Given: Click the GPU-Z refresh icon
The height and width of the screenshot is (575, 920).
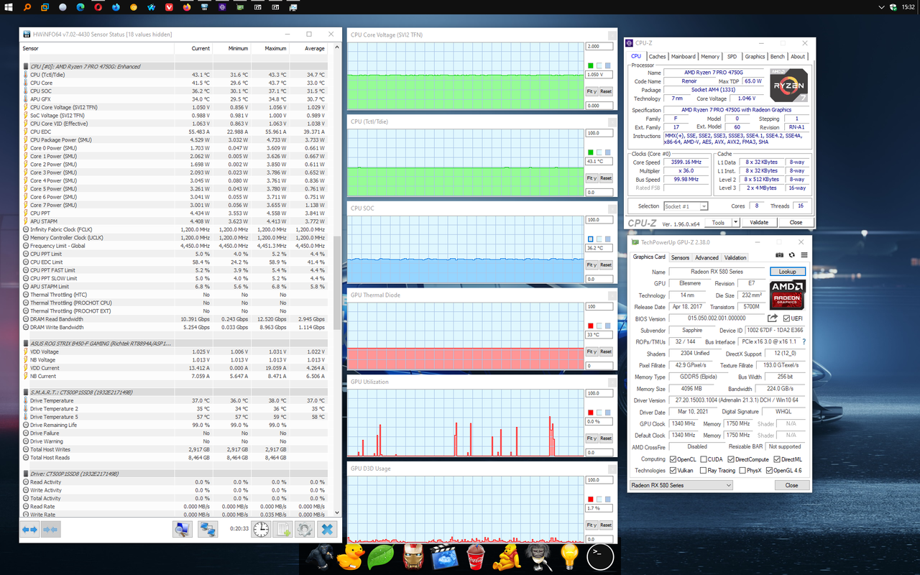Looking at the screenshot, I should (792, 255).
